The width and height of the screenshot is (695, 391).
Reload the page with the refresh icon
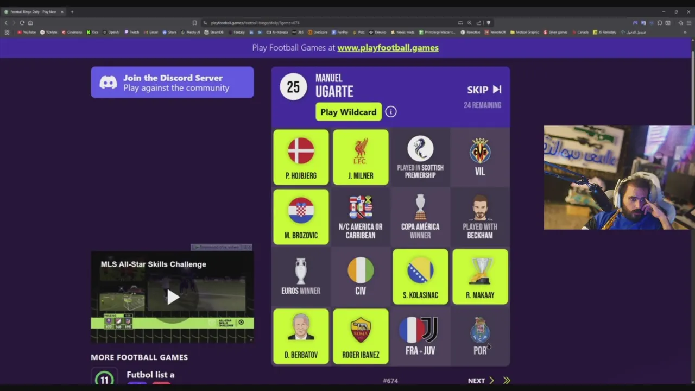pos(22,23)
